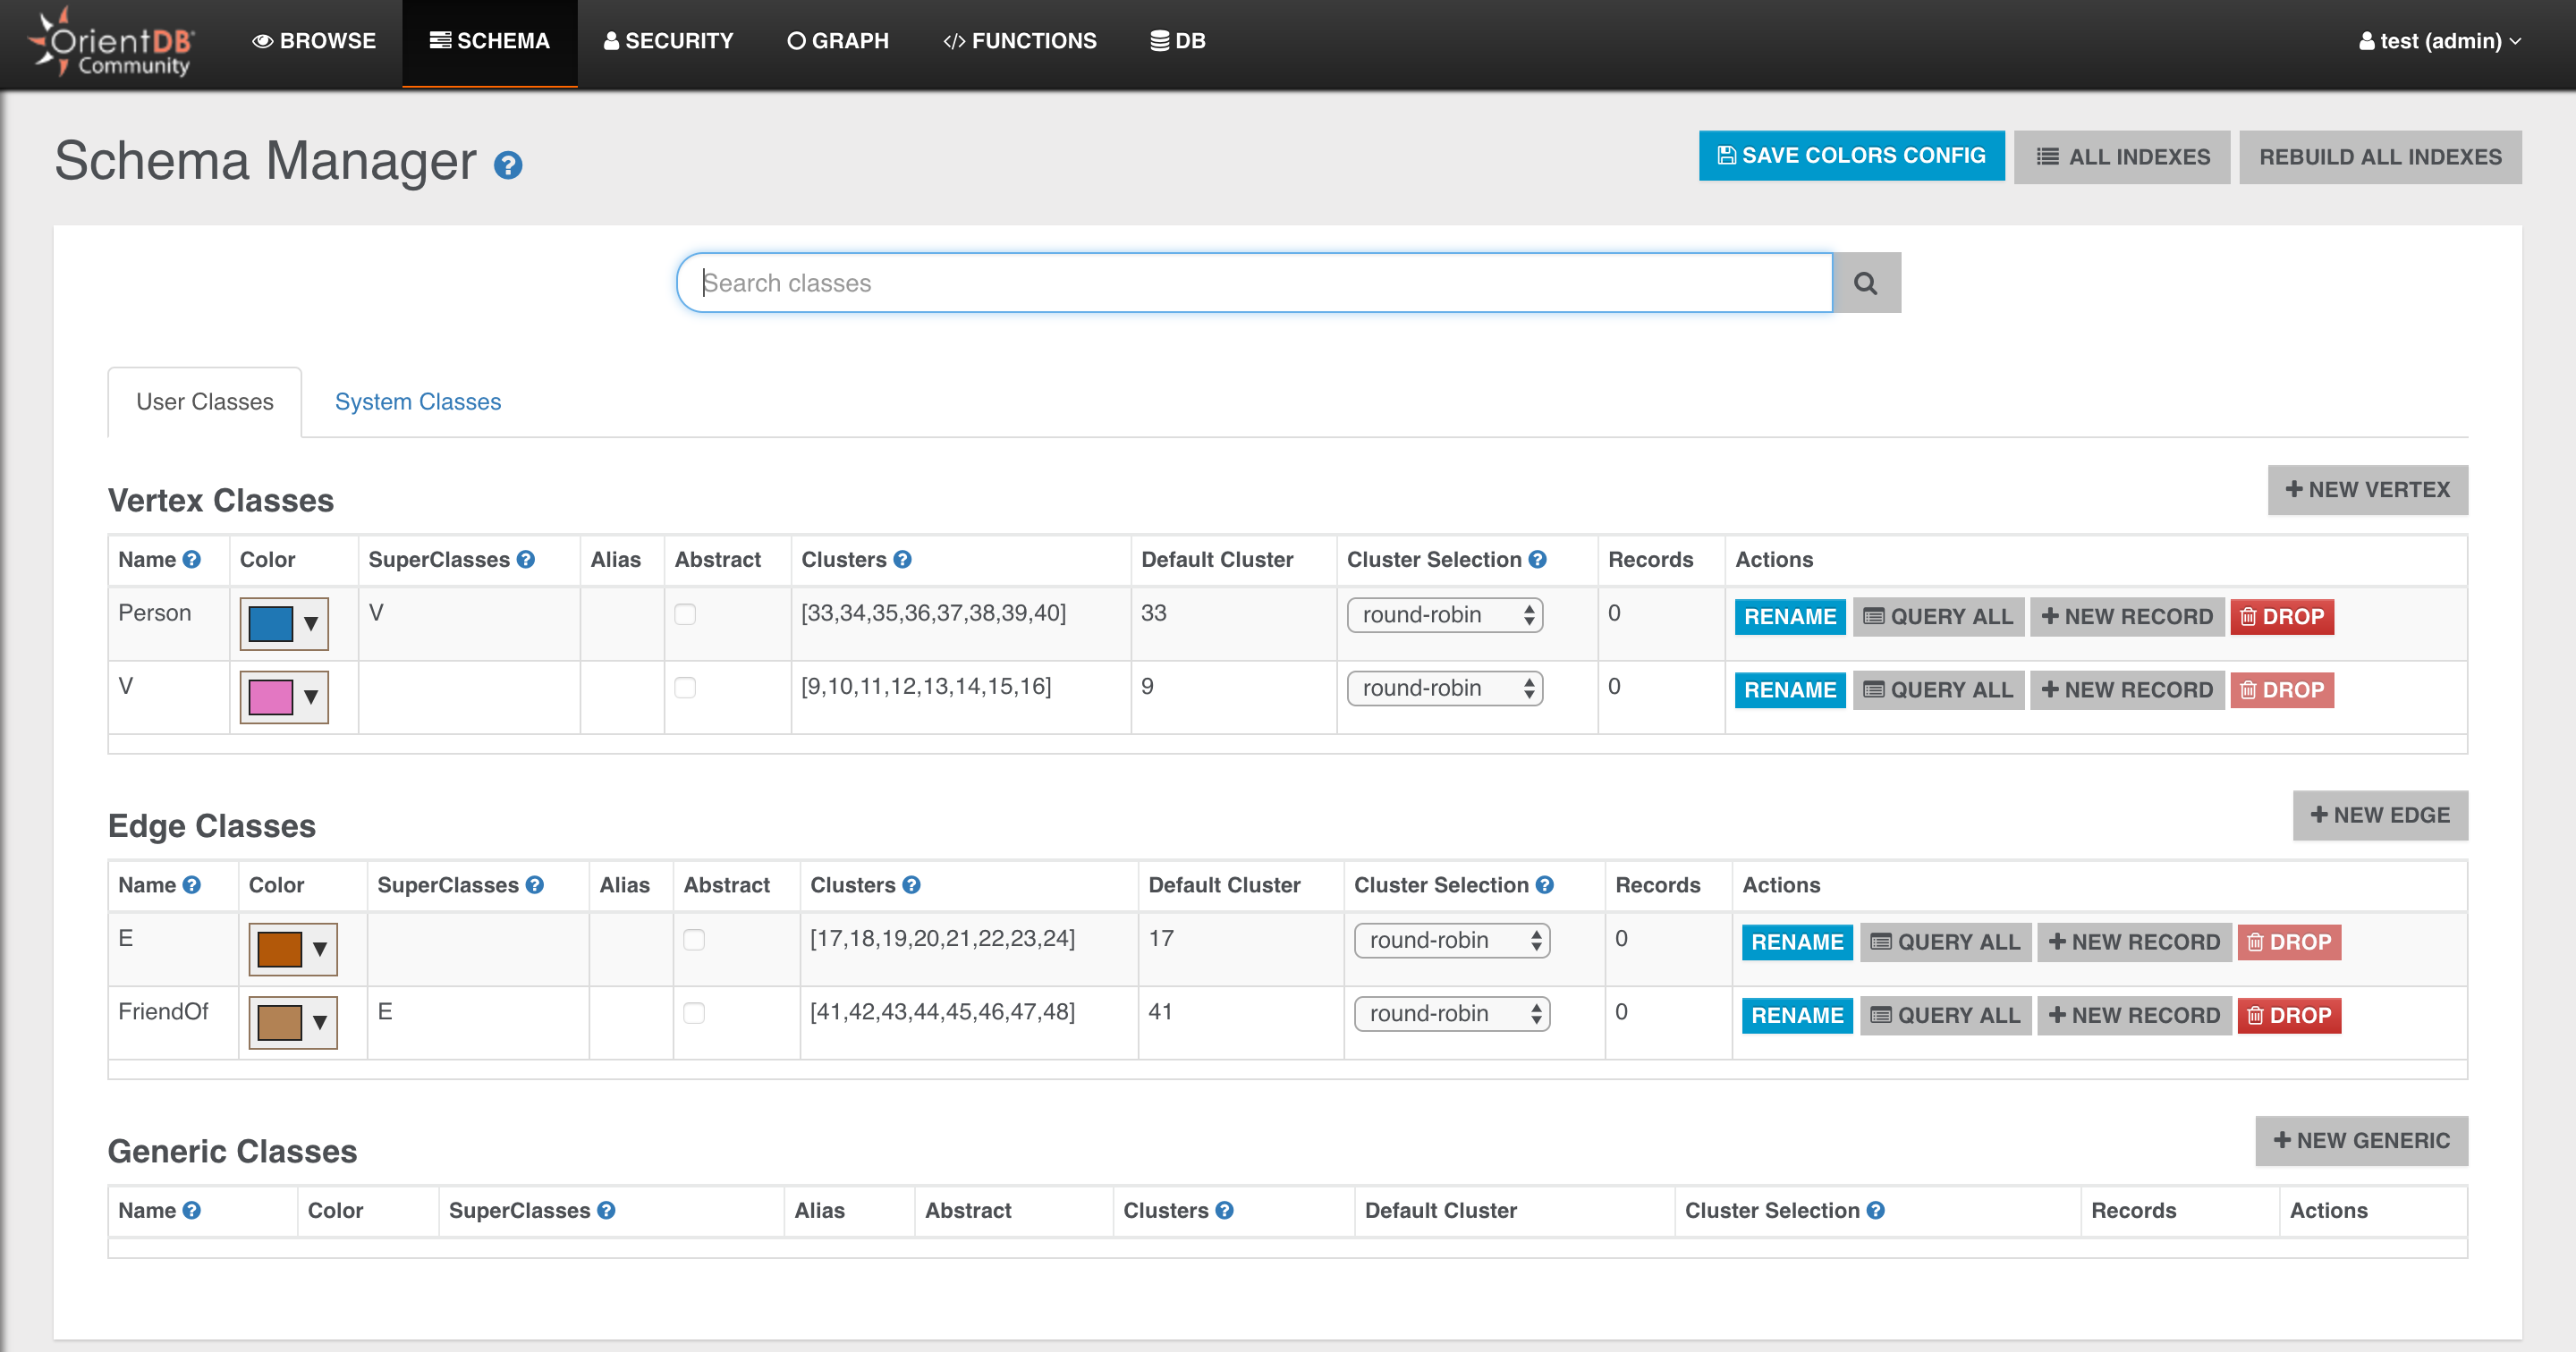
Task: Drop the FriendOf edge class
Action: [2289, 1015]
